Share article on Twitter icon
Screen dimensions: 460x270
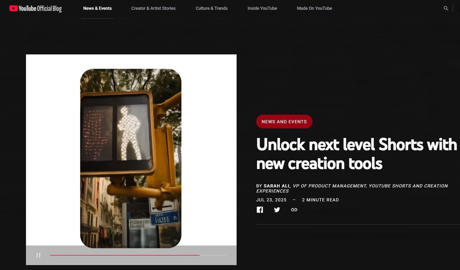[277, 210]
